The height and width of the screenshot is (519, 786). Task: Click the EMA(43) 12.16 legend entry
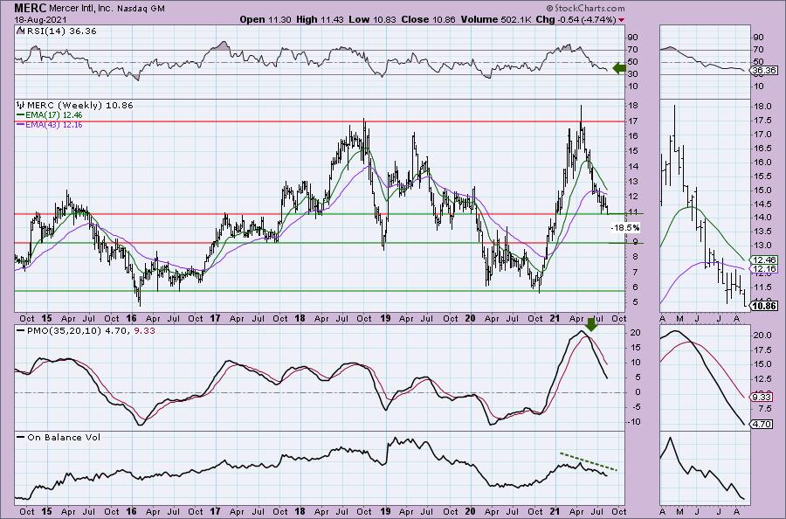pos(50,124)
